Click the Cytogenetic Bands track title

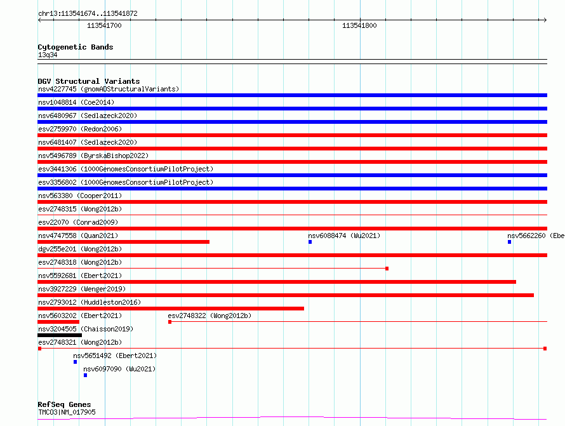76,47
